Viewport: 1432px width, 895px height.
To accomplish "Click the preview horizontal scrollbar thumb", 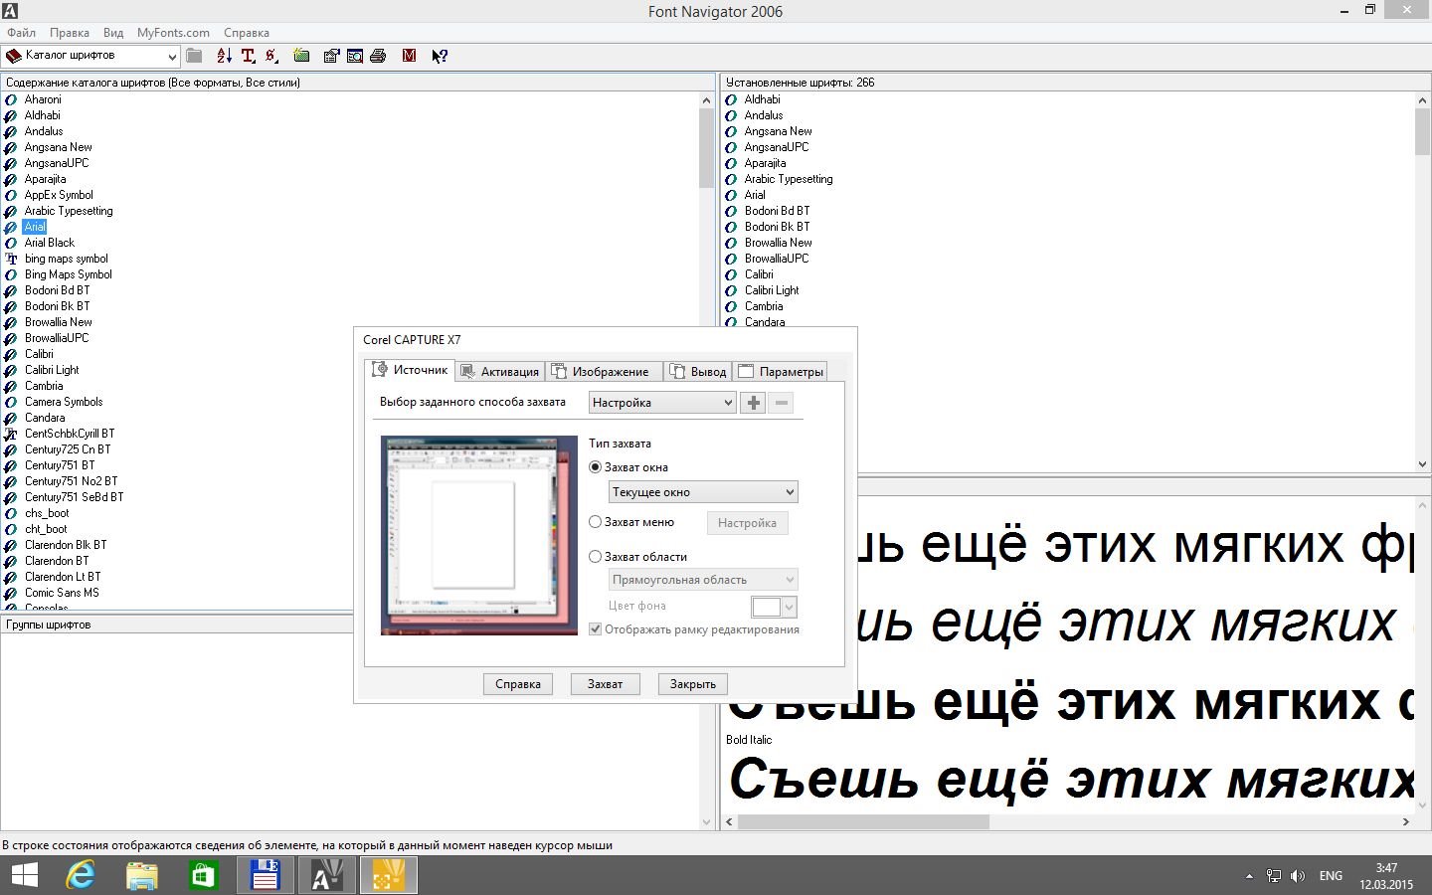I will click(863, 822).
